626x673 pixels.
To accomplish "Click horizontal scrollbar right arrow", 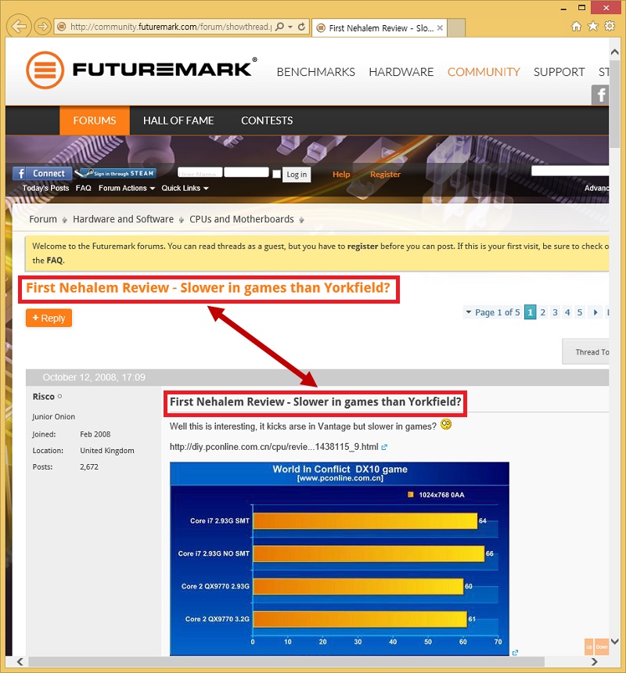I will [x=594, y=661].
